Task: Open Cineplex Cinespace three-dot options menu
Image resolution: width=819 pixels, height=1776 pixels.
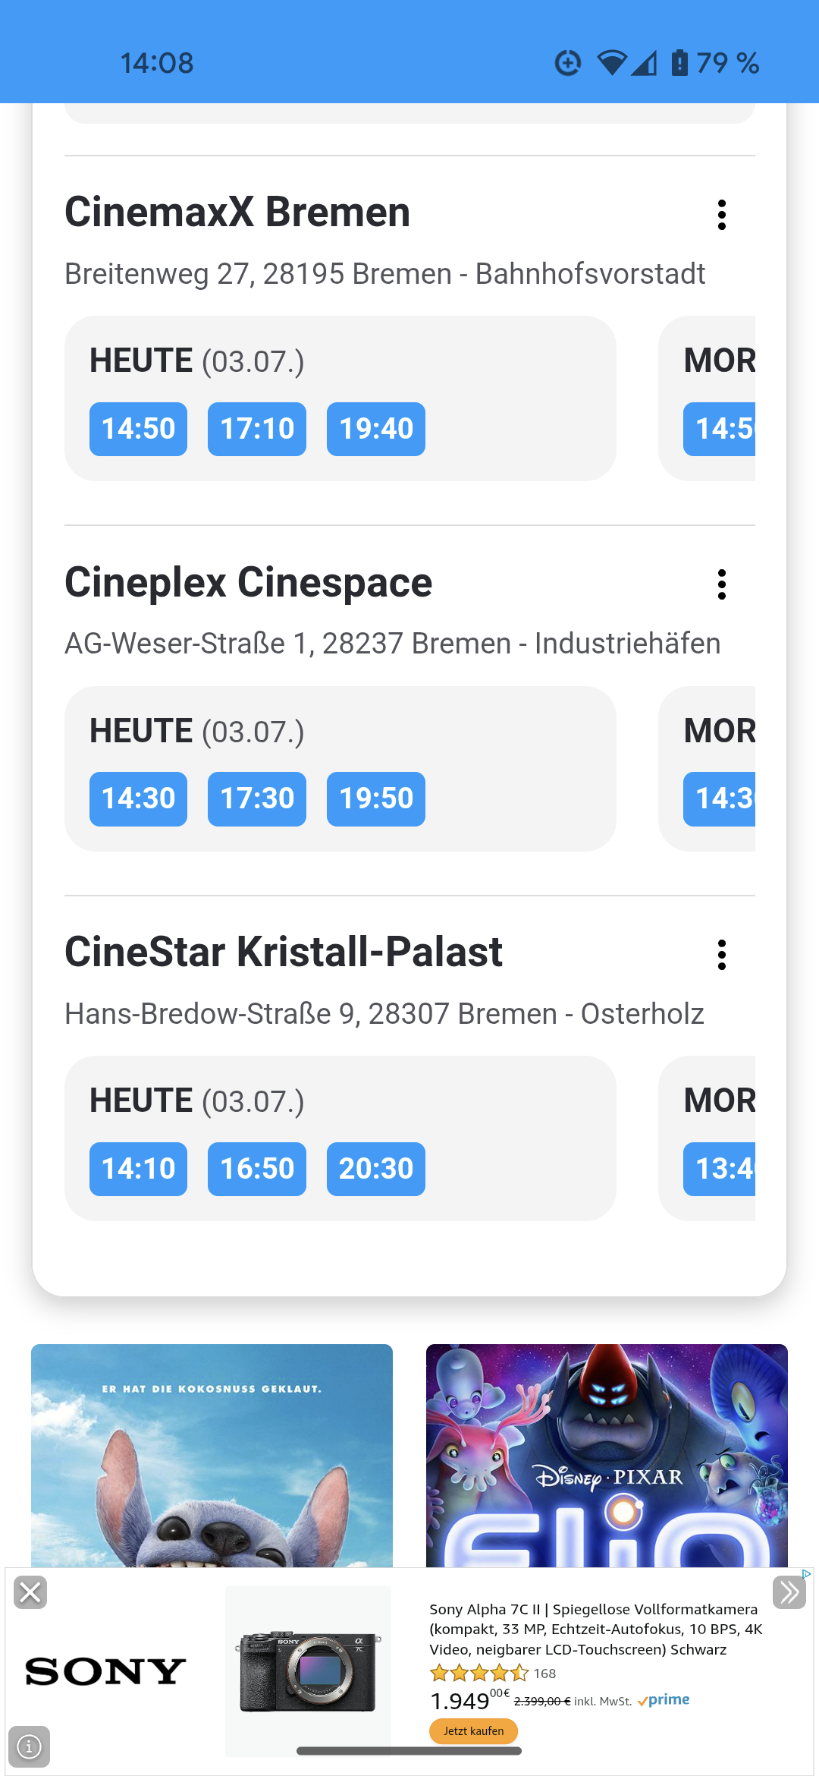Action: click(x=722, y=584)
